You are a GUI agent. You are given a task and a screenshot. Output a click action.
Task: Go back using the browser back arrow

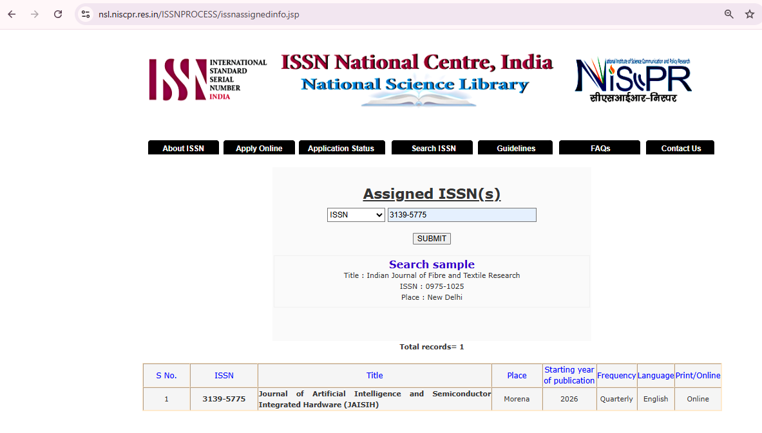12,14
